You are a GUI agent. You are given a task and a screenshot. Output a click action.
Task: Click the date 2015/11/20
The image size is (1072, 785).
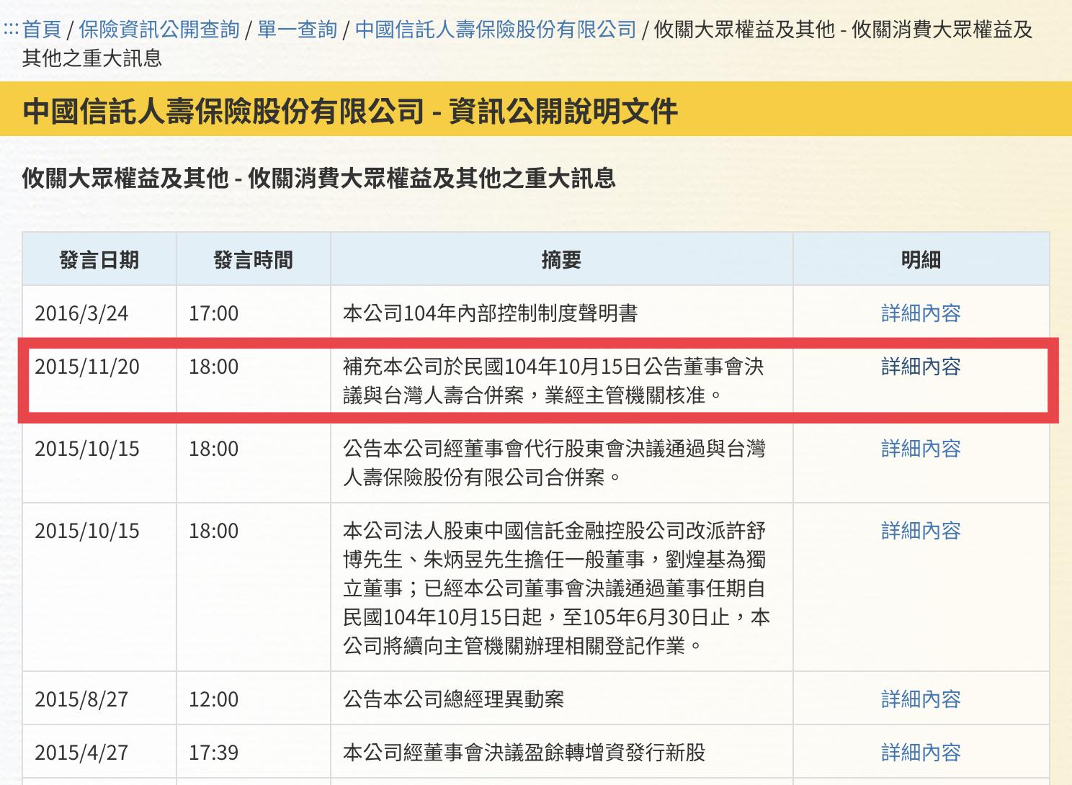click(87, 367)
